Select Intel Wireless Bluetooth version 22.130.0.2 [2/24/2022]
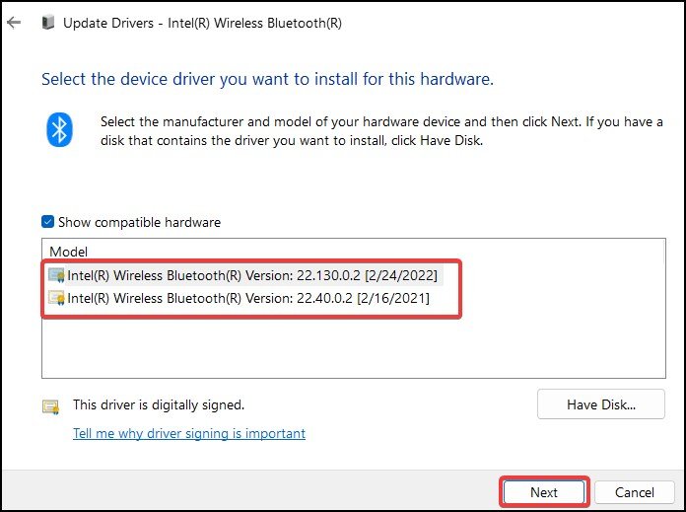Image resolution: width=686 pixels, height=512 pixels. [252, 275]
